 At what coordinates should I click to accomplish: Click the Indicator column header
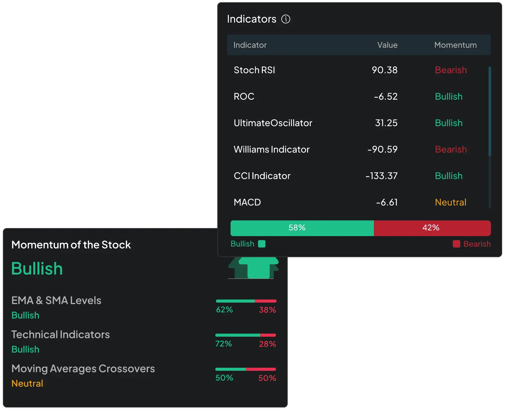(x=250, y=45)
